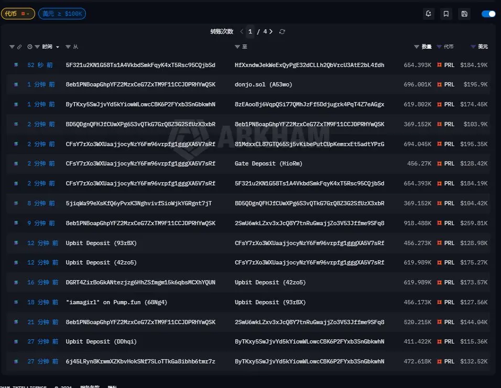Open the alert bell icon
The height and width of the screenshot is (388, 501).
pos(428,14)
